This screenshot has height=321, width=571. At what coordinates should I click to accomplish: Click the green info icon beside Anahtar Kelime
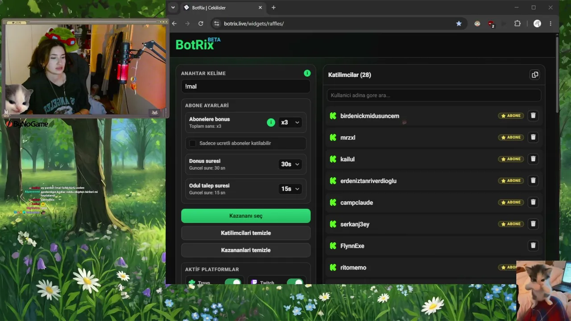click(x=307, y=73)
